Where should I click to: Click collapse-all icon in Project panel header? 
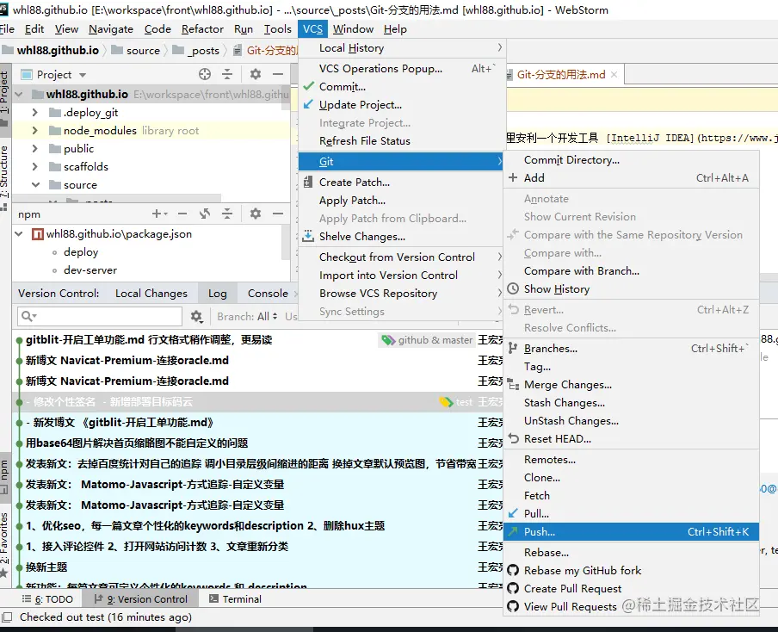227,74
